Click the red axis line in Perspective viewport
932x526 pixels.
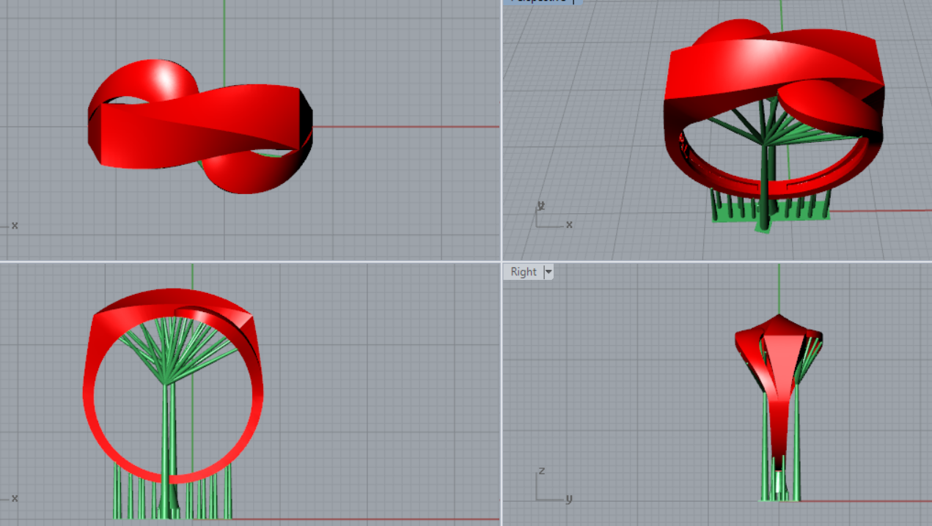880,211
